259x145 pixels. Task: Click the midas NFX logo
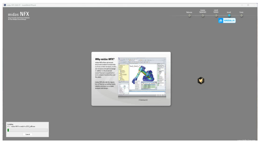(19, 16)
